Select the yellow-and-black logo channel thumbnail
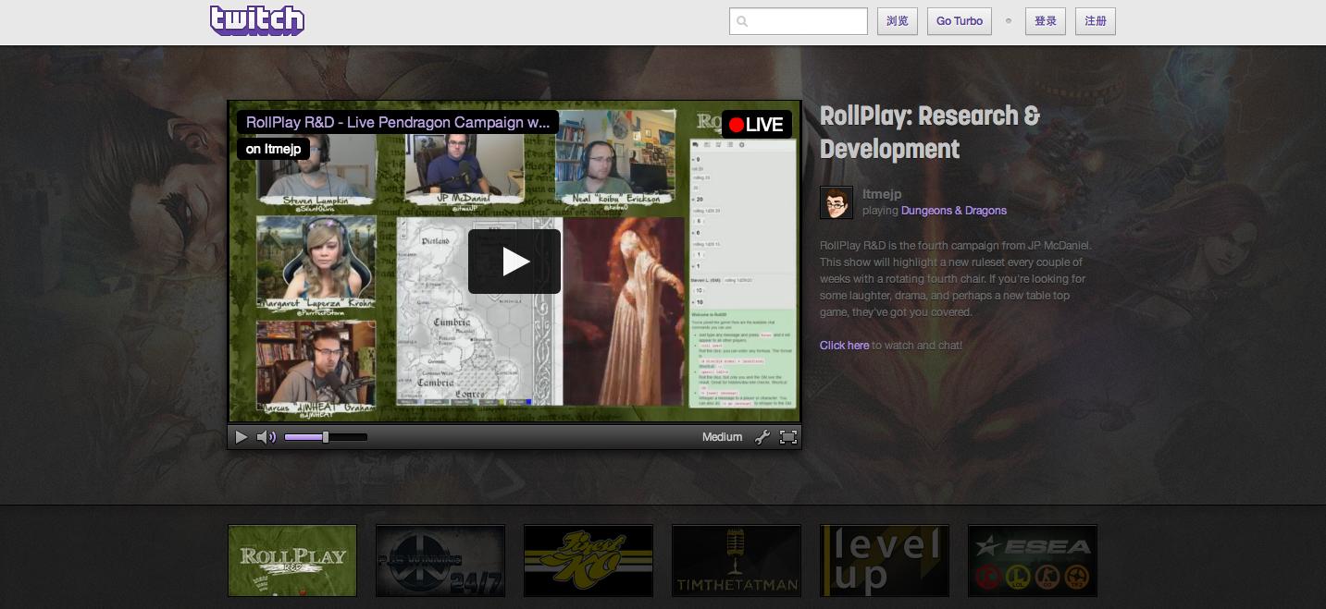Image resolution: width=1326 pixels, height=609 pixels. tap(589, 561)
